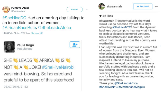164x92 pixels.
Task: Open the three-dot more options menu
Action: pyautogui.click(x=157, y=6)
